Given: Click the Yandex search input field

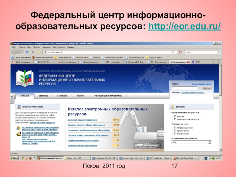Looking at the screenshot, I should click(200, 52).
